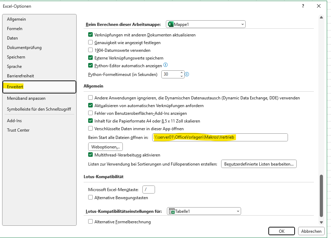331x238 pixels.
Task: Open Menüband anpassen page
Action: (39, 98)
